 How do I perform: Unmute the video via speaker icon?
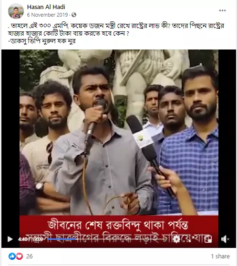tap(225, 239)
